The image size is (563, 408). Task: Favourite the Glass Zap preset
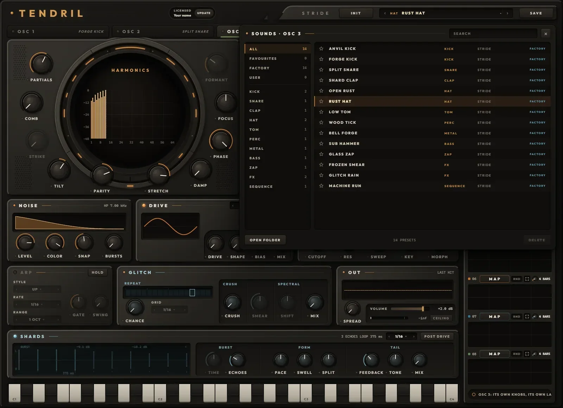(321, 154)
